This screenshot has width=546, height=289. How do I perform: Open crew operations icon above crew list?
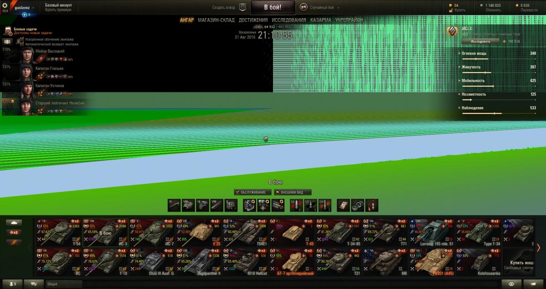coord(7,41)
